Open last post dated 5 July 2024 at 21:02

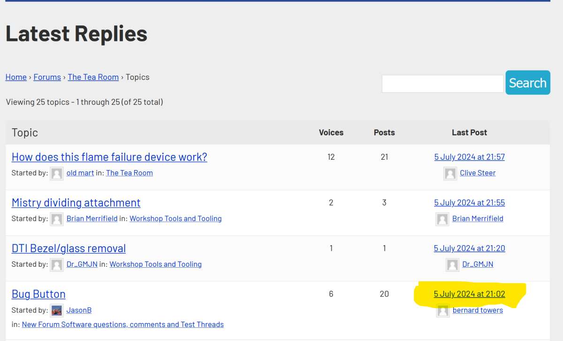click(470, 294)
